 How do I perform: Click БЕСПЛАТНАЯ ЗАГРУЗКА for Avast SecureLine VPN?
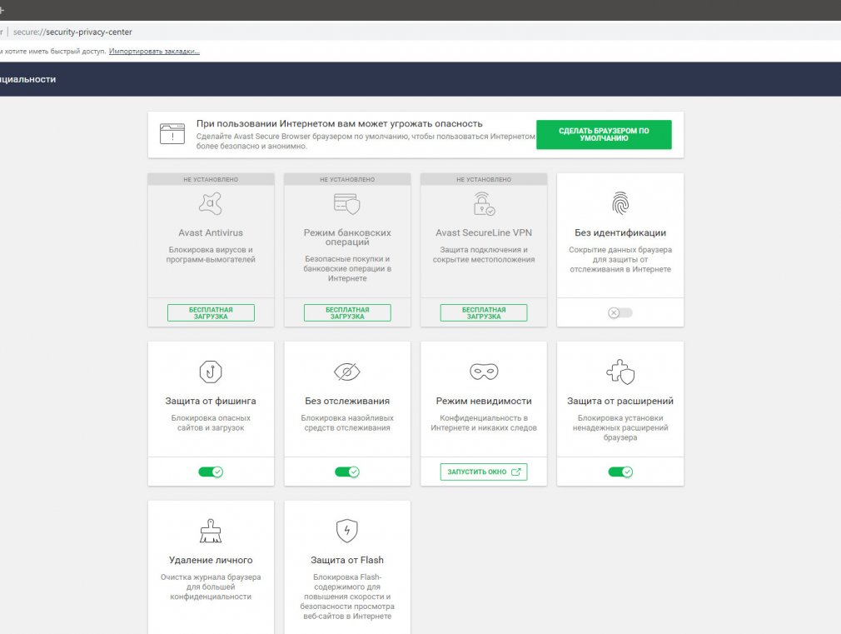click(x=484, y=313)
